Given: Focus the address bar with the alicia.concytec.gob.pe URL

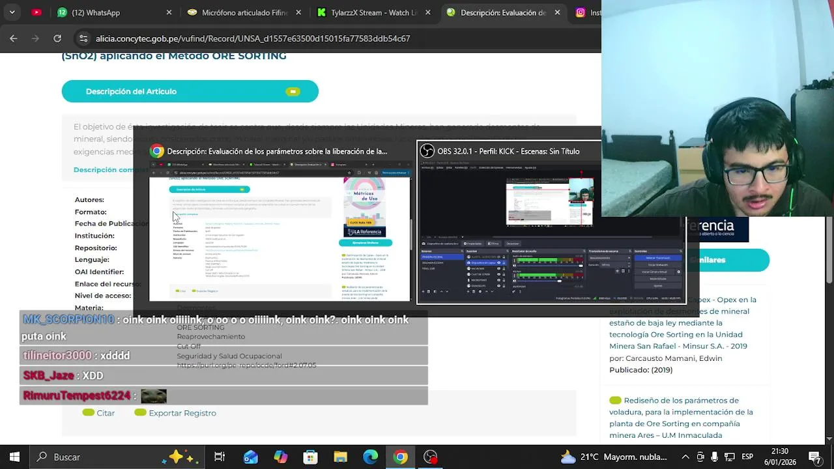Looking at the screenshot, I should (253, 38).
